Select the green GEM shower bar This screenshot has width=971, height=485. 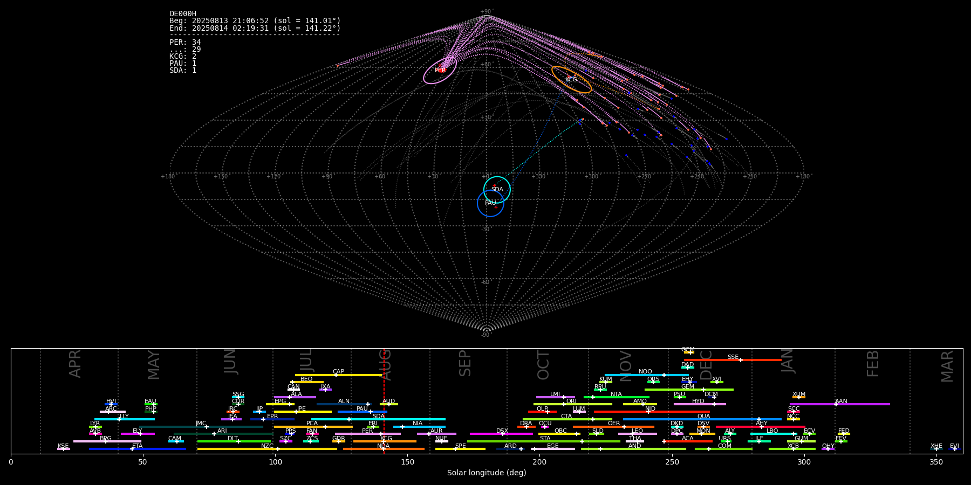coord(689,390)
